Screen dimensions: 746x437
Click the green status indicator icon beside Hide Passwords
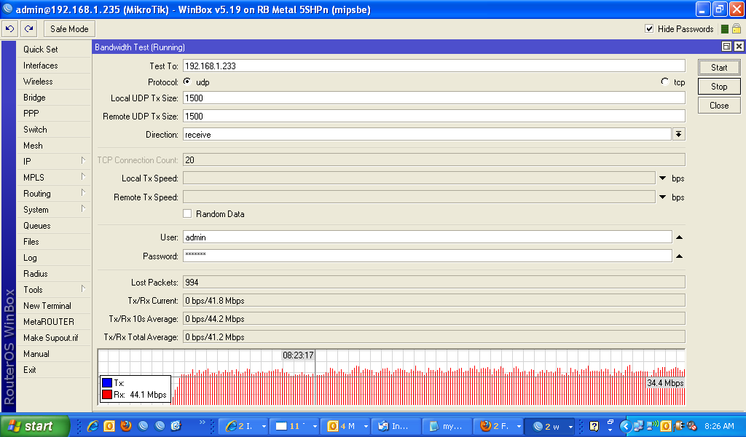[725, 29]
